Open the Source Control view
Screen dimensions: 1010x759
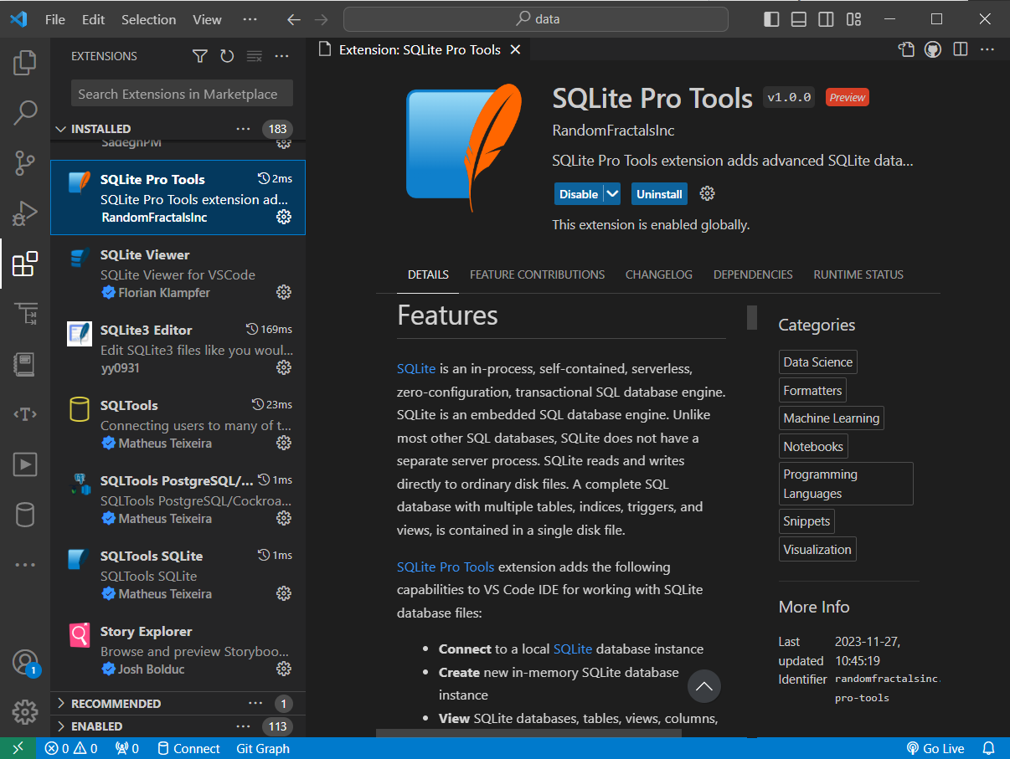click(25, 163)
